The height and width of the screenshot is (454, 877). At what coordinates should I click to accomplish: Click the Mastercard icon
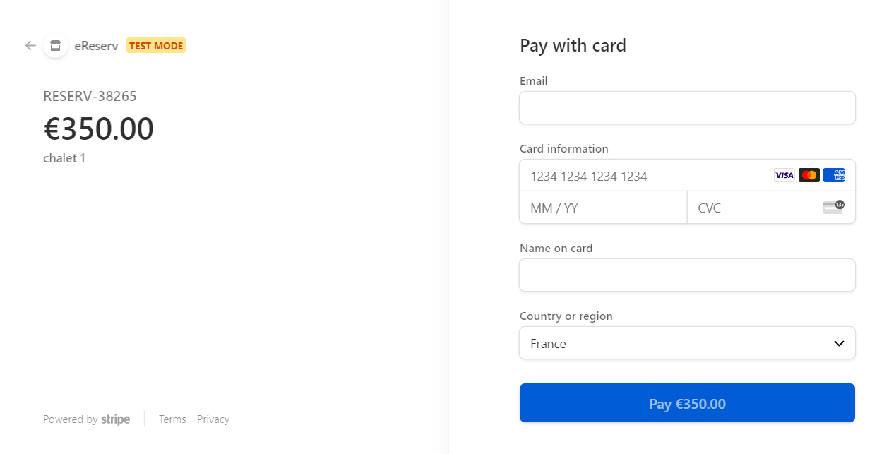pos(809,174)
